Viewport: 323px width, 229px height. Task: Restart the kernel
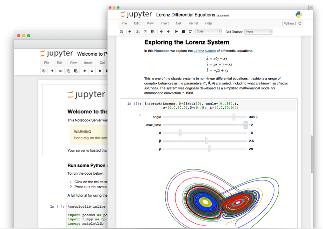click(191, 31)
